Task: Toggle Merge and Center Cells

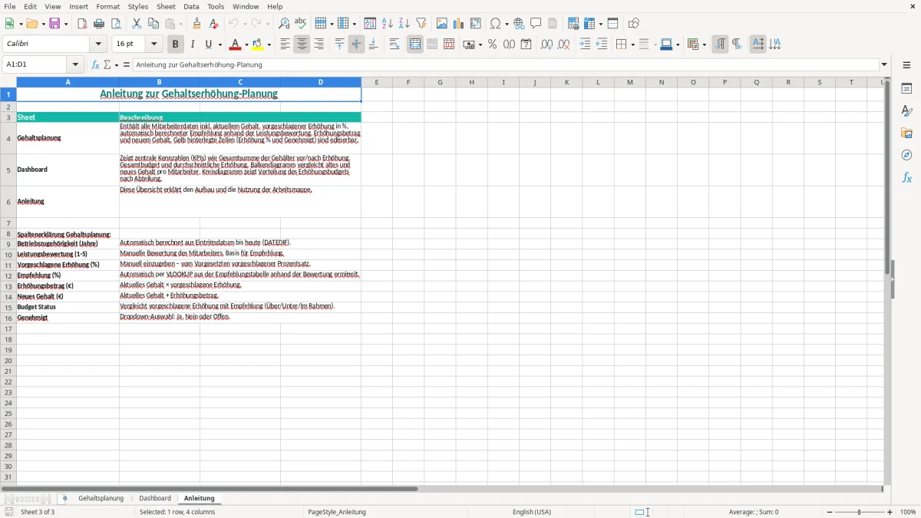Action: (415, 45)
